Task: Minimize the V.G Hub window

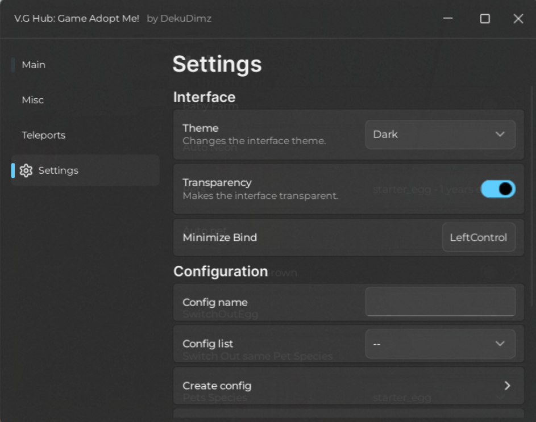Action: [x=448, y=18]
